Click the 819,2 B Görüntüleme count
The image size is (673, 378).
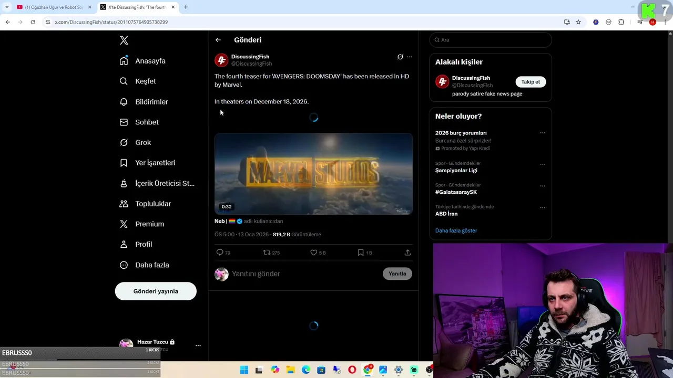point(297,235)
